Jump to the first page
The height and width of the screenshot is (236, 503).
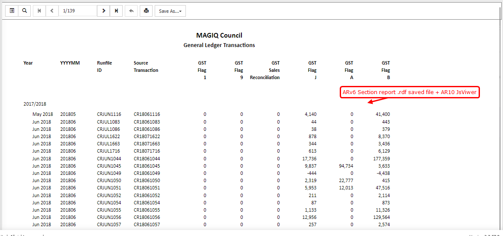[39, 11]
